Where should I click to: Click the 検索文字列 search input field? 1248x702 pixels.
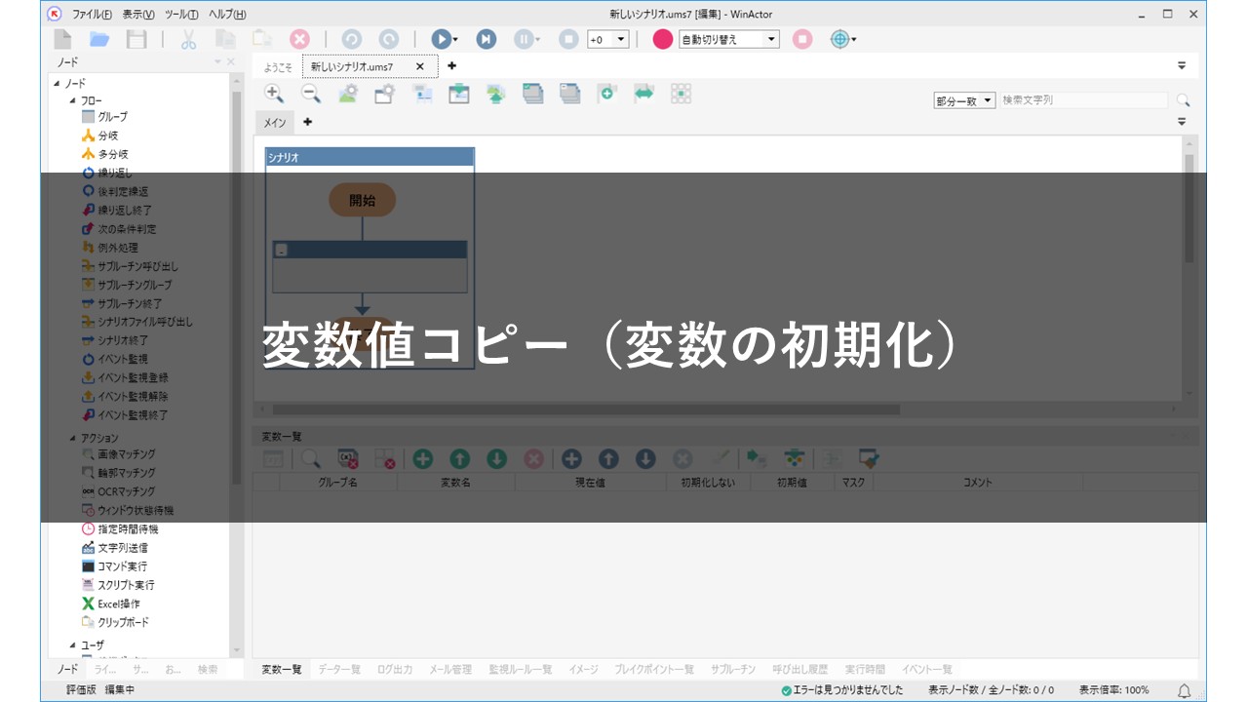pos(1083,100)
